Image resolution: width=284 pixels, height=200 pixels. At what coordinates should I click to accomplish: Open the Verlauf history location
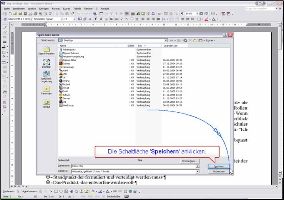tap(46, 104)
